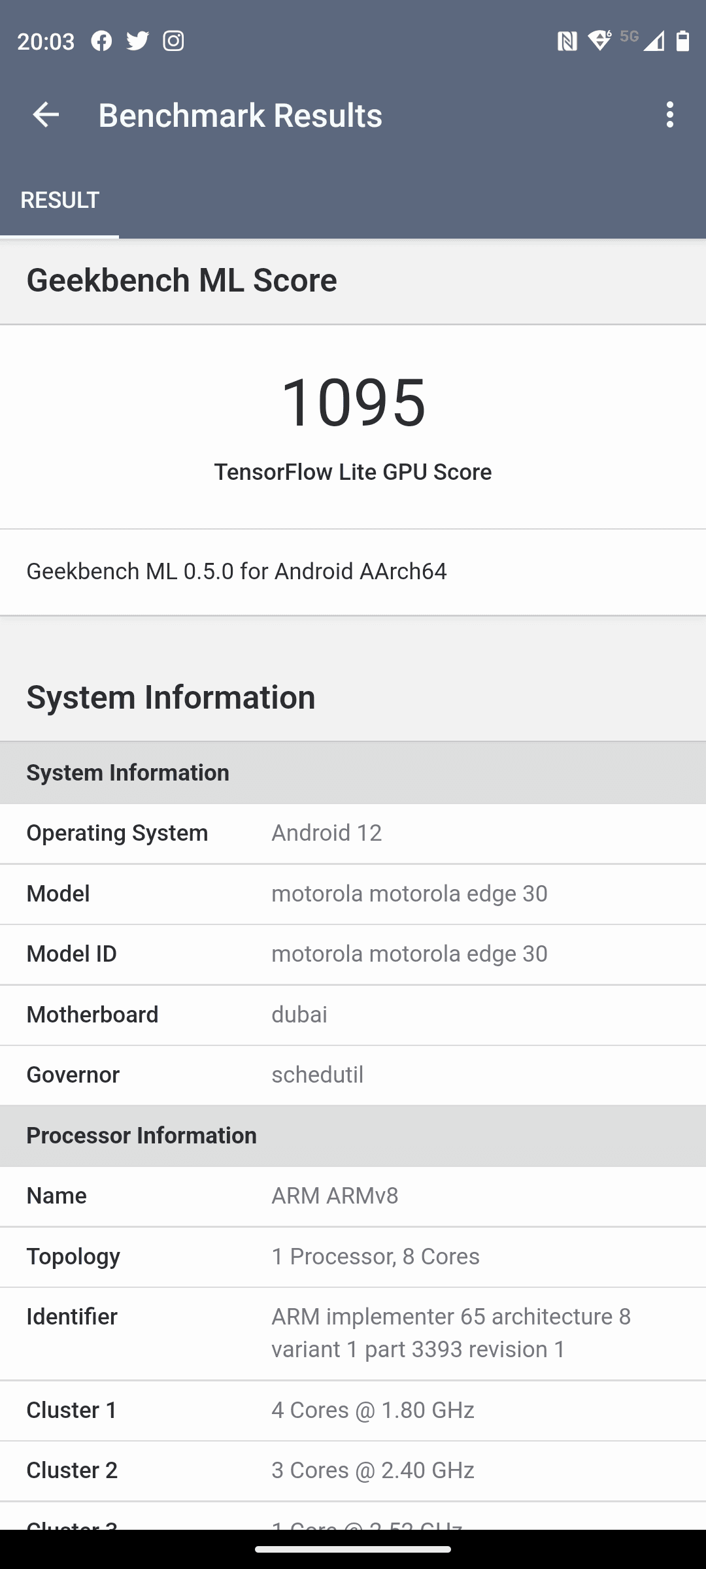The height and width of the screenshot is (1569, 706).
Task: Tap the Wi-Fi status icon
Action: click(599, 41)
